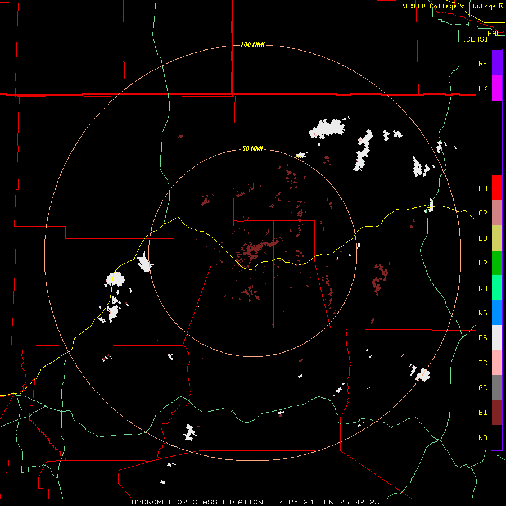This screenshot has height=506, width=506.
Task: Click the DS legend label
Action: [482, 337]
